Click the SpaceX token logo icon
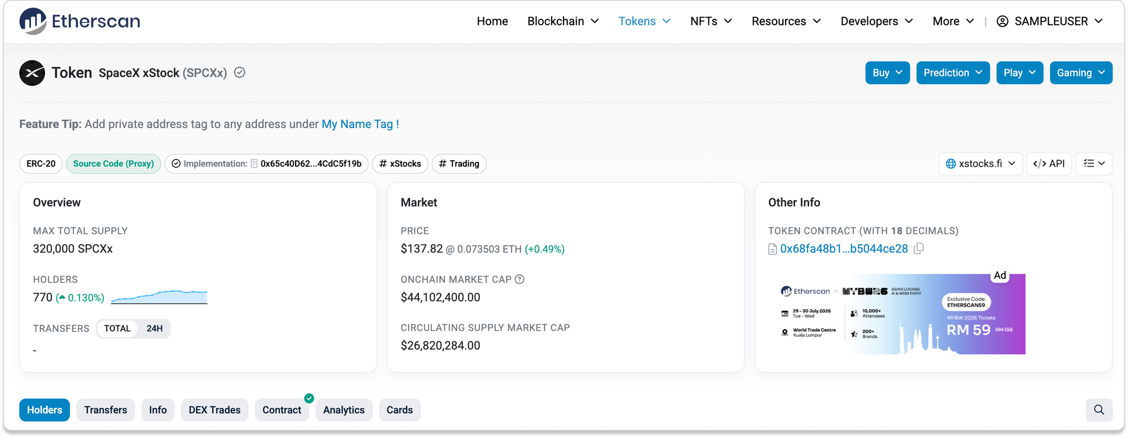Screen dimensions: 1128x437 (x=32, y=73)
